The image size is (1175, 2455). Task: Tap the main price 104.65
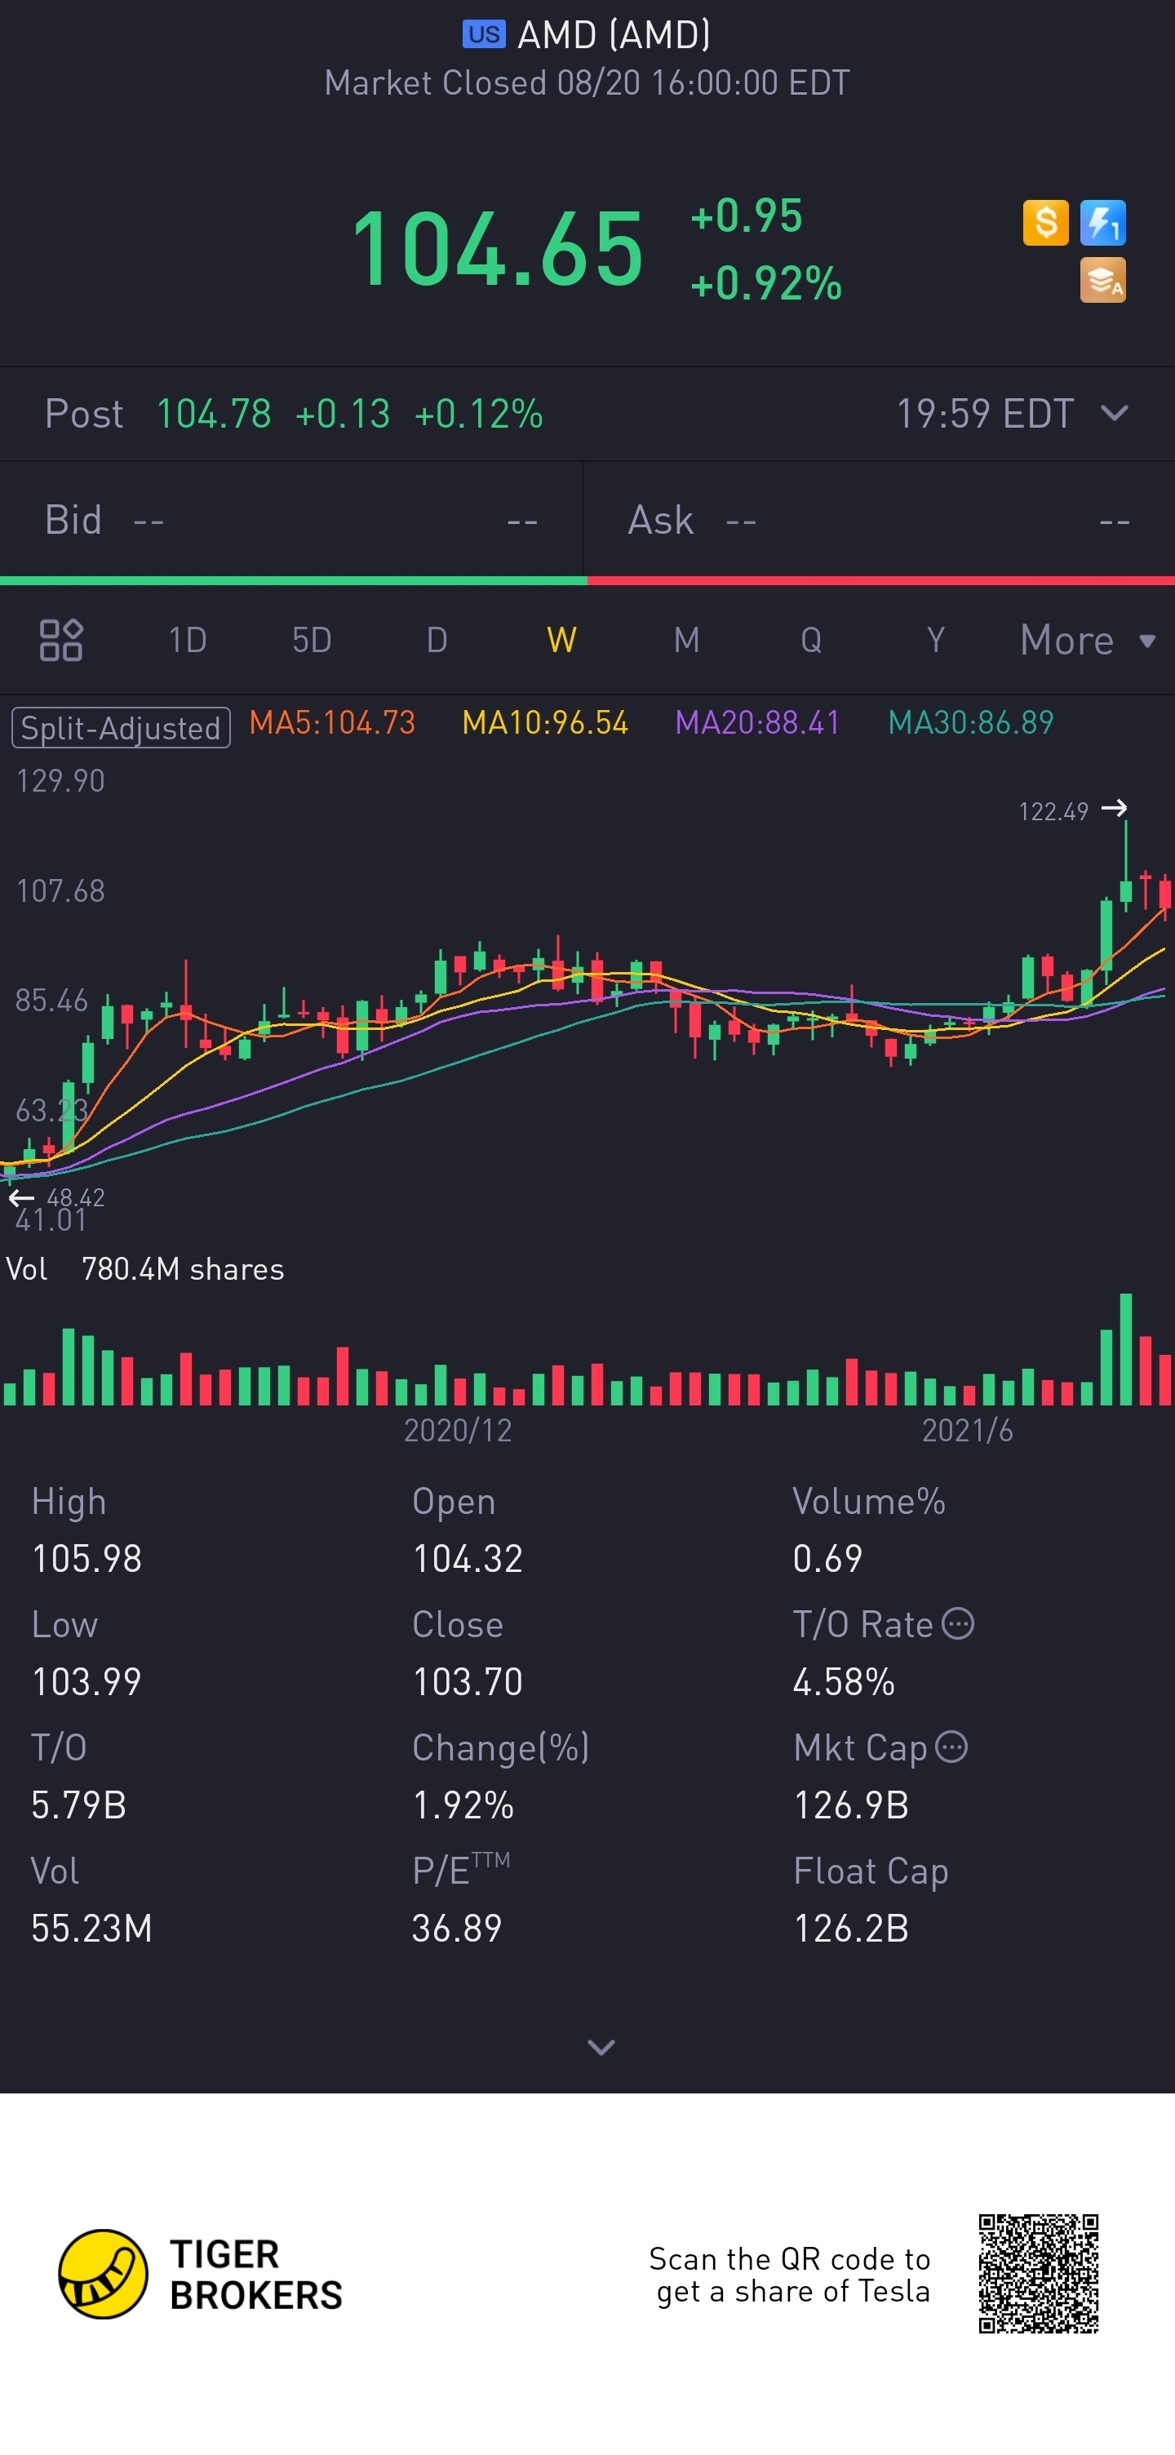(498, 249)
